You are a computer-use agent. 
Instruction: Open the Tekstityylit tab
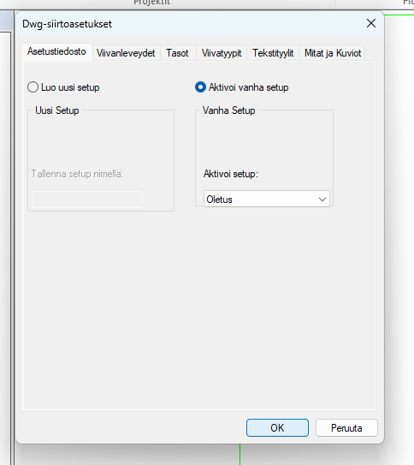click(x=273, y=53)
